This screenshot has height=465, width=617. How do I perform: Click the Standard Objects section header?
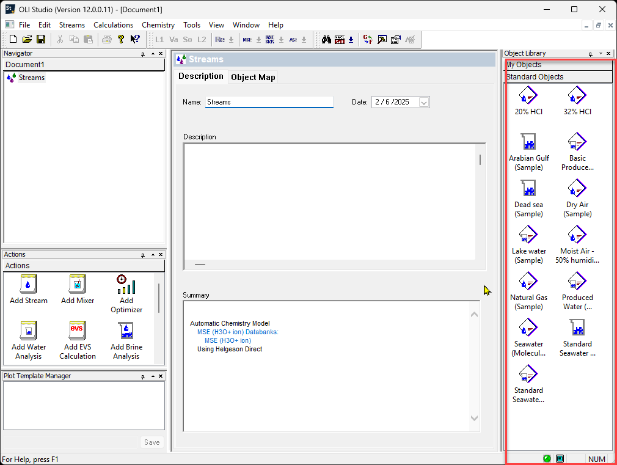point(559,77)
